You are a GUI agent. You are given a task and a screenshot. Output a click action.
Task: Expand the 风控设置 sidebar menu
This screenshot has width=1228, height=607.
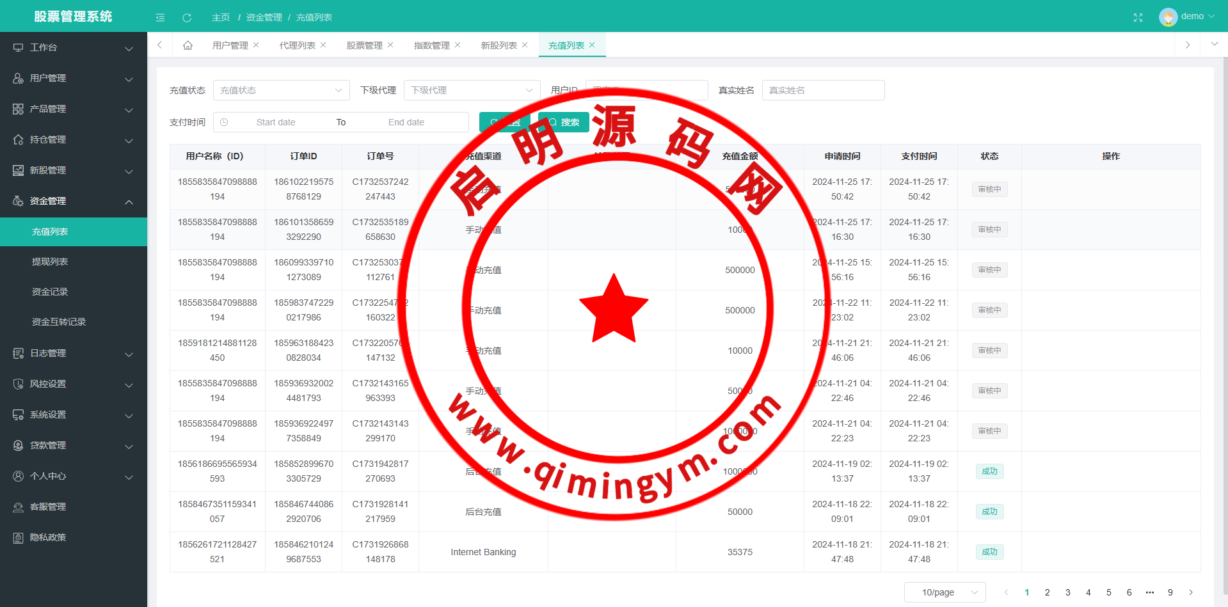(x=74, y=384)
